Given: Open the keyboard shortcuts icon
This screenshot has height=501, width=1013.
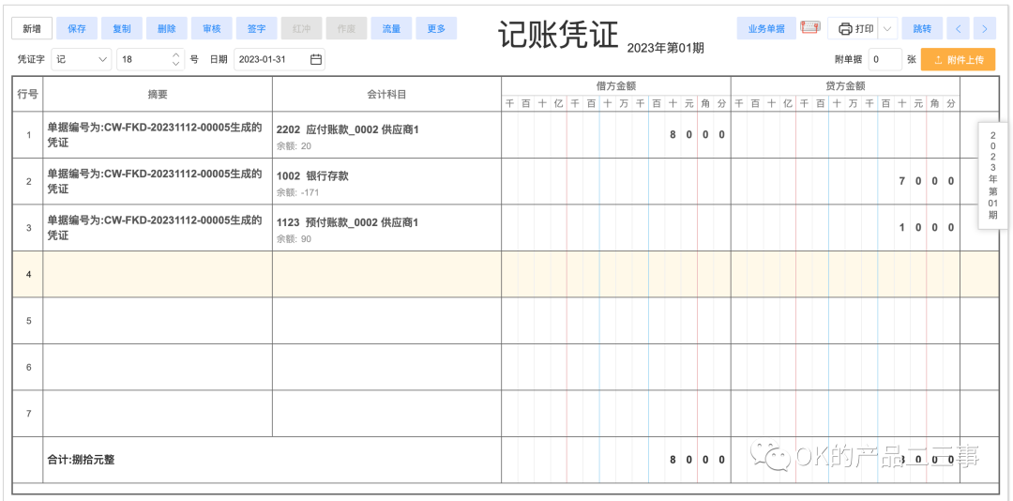Looking at the screenshot, I should coord(809,28).
